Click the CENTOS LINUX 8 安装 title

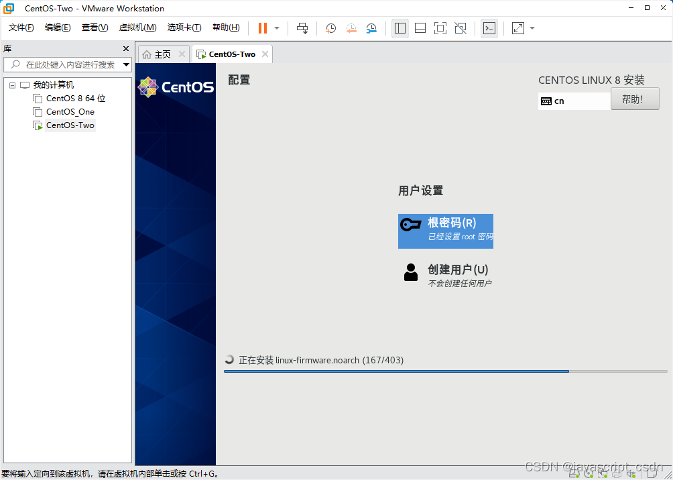pyautogui.click(x=591, y=80)
